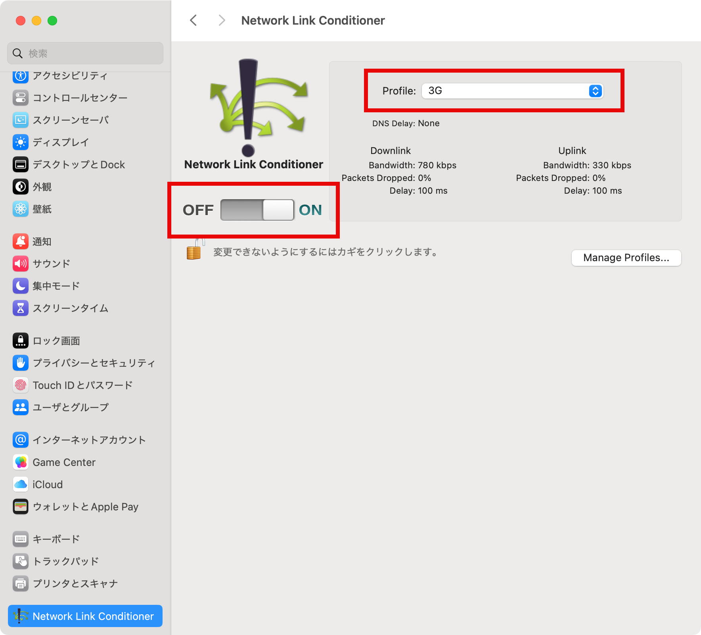Image resolution: width=701 pixels, height=635 pixels.
Task: Open ディスプレイ settings icon
Action: [x=21, y=142]
